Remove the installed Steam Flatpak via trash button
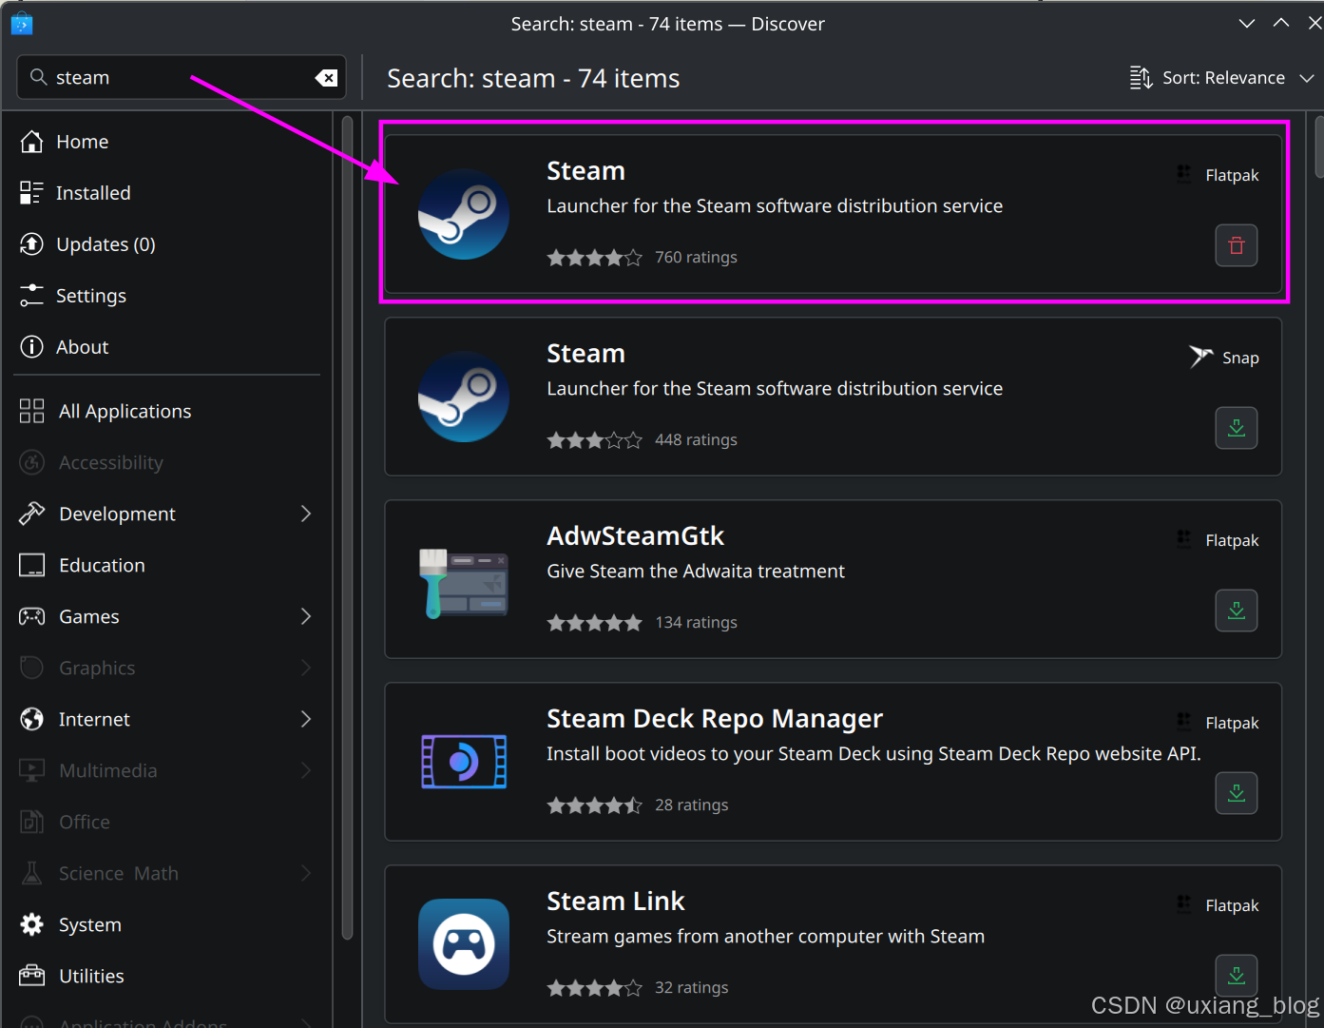This screenshot has width=1324, height=1028. point(1237,245)
